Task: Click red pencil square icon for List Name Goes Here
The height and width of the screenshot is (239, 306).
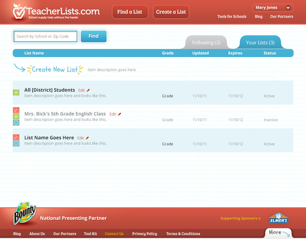Action: click(x=16, y=137)
